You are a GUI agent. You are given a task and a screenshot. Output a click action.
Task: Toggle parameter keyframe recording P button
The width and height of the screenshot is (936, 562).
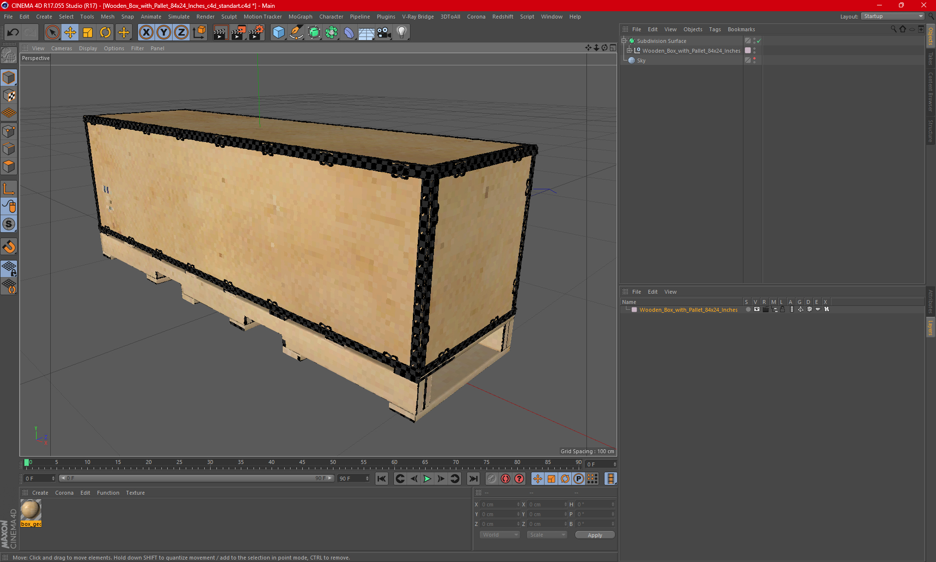pyautogui.click(x=579, y=479)
